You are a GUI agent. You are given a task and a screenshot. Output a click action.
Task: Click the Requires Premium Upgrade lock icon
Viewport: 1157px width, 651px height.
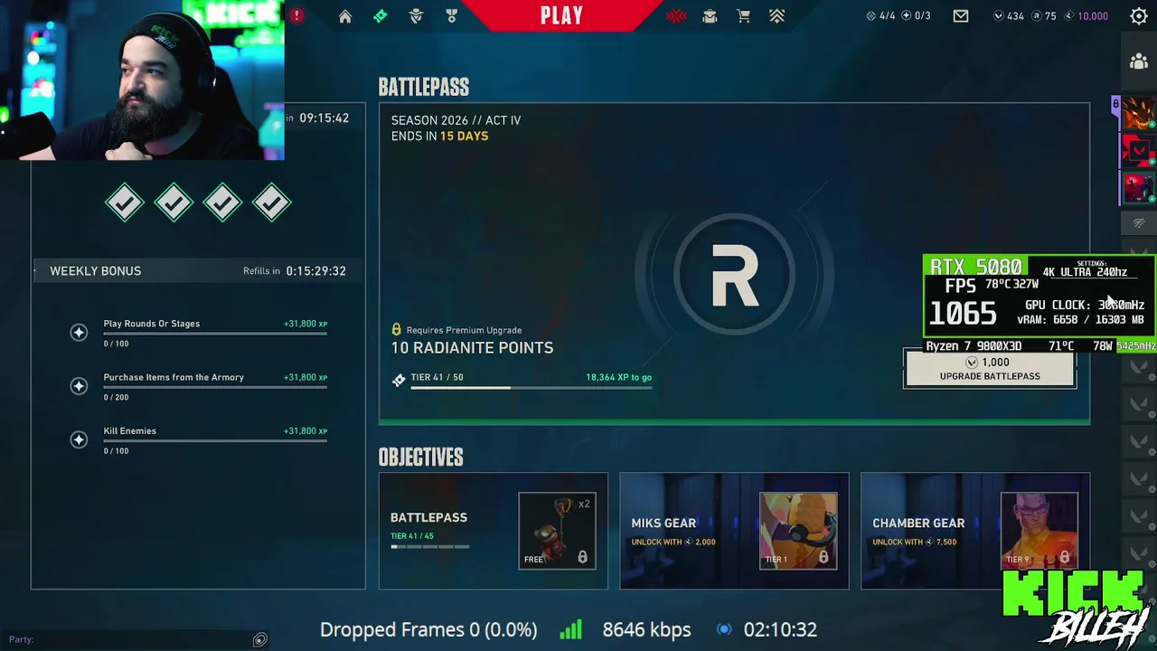[396, 330]
